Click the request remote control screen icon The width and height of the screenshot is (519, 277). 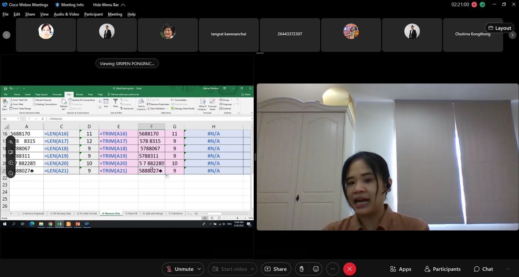[11, 152]
